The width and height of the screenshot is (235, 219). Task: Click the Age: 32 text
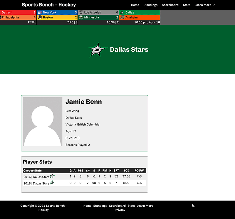[x=71, y=131]
